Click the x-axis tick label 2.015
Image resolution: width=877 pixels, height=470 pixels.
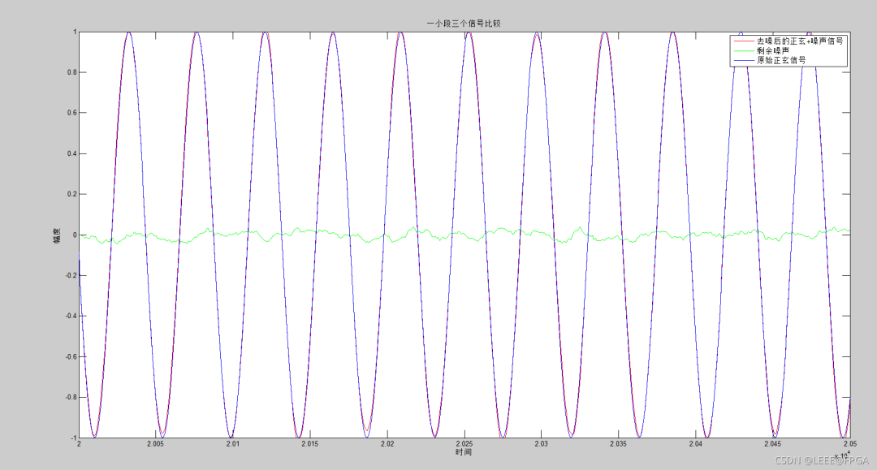coord(309,444)
